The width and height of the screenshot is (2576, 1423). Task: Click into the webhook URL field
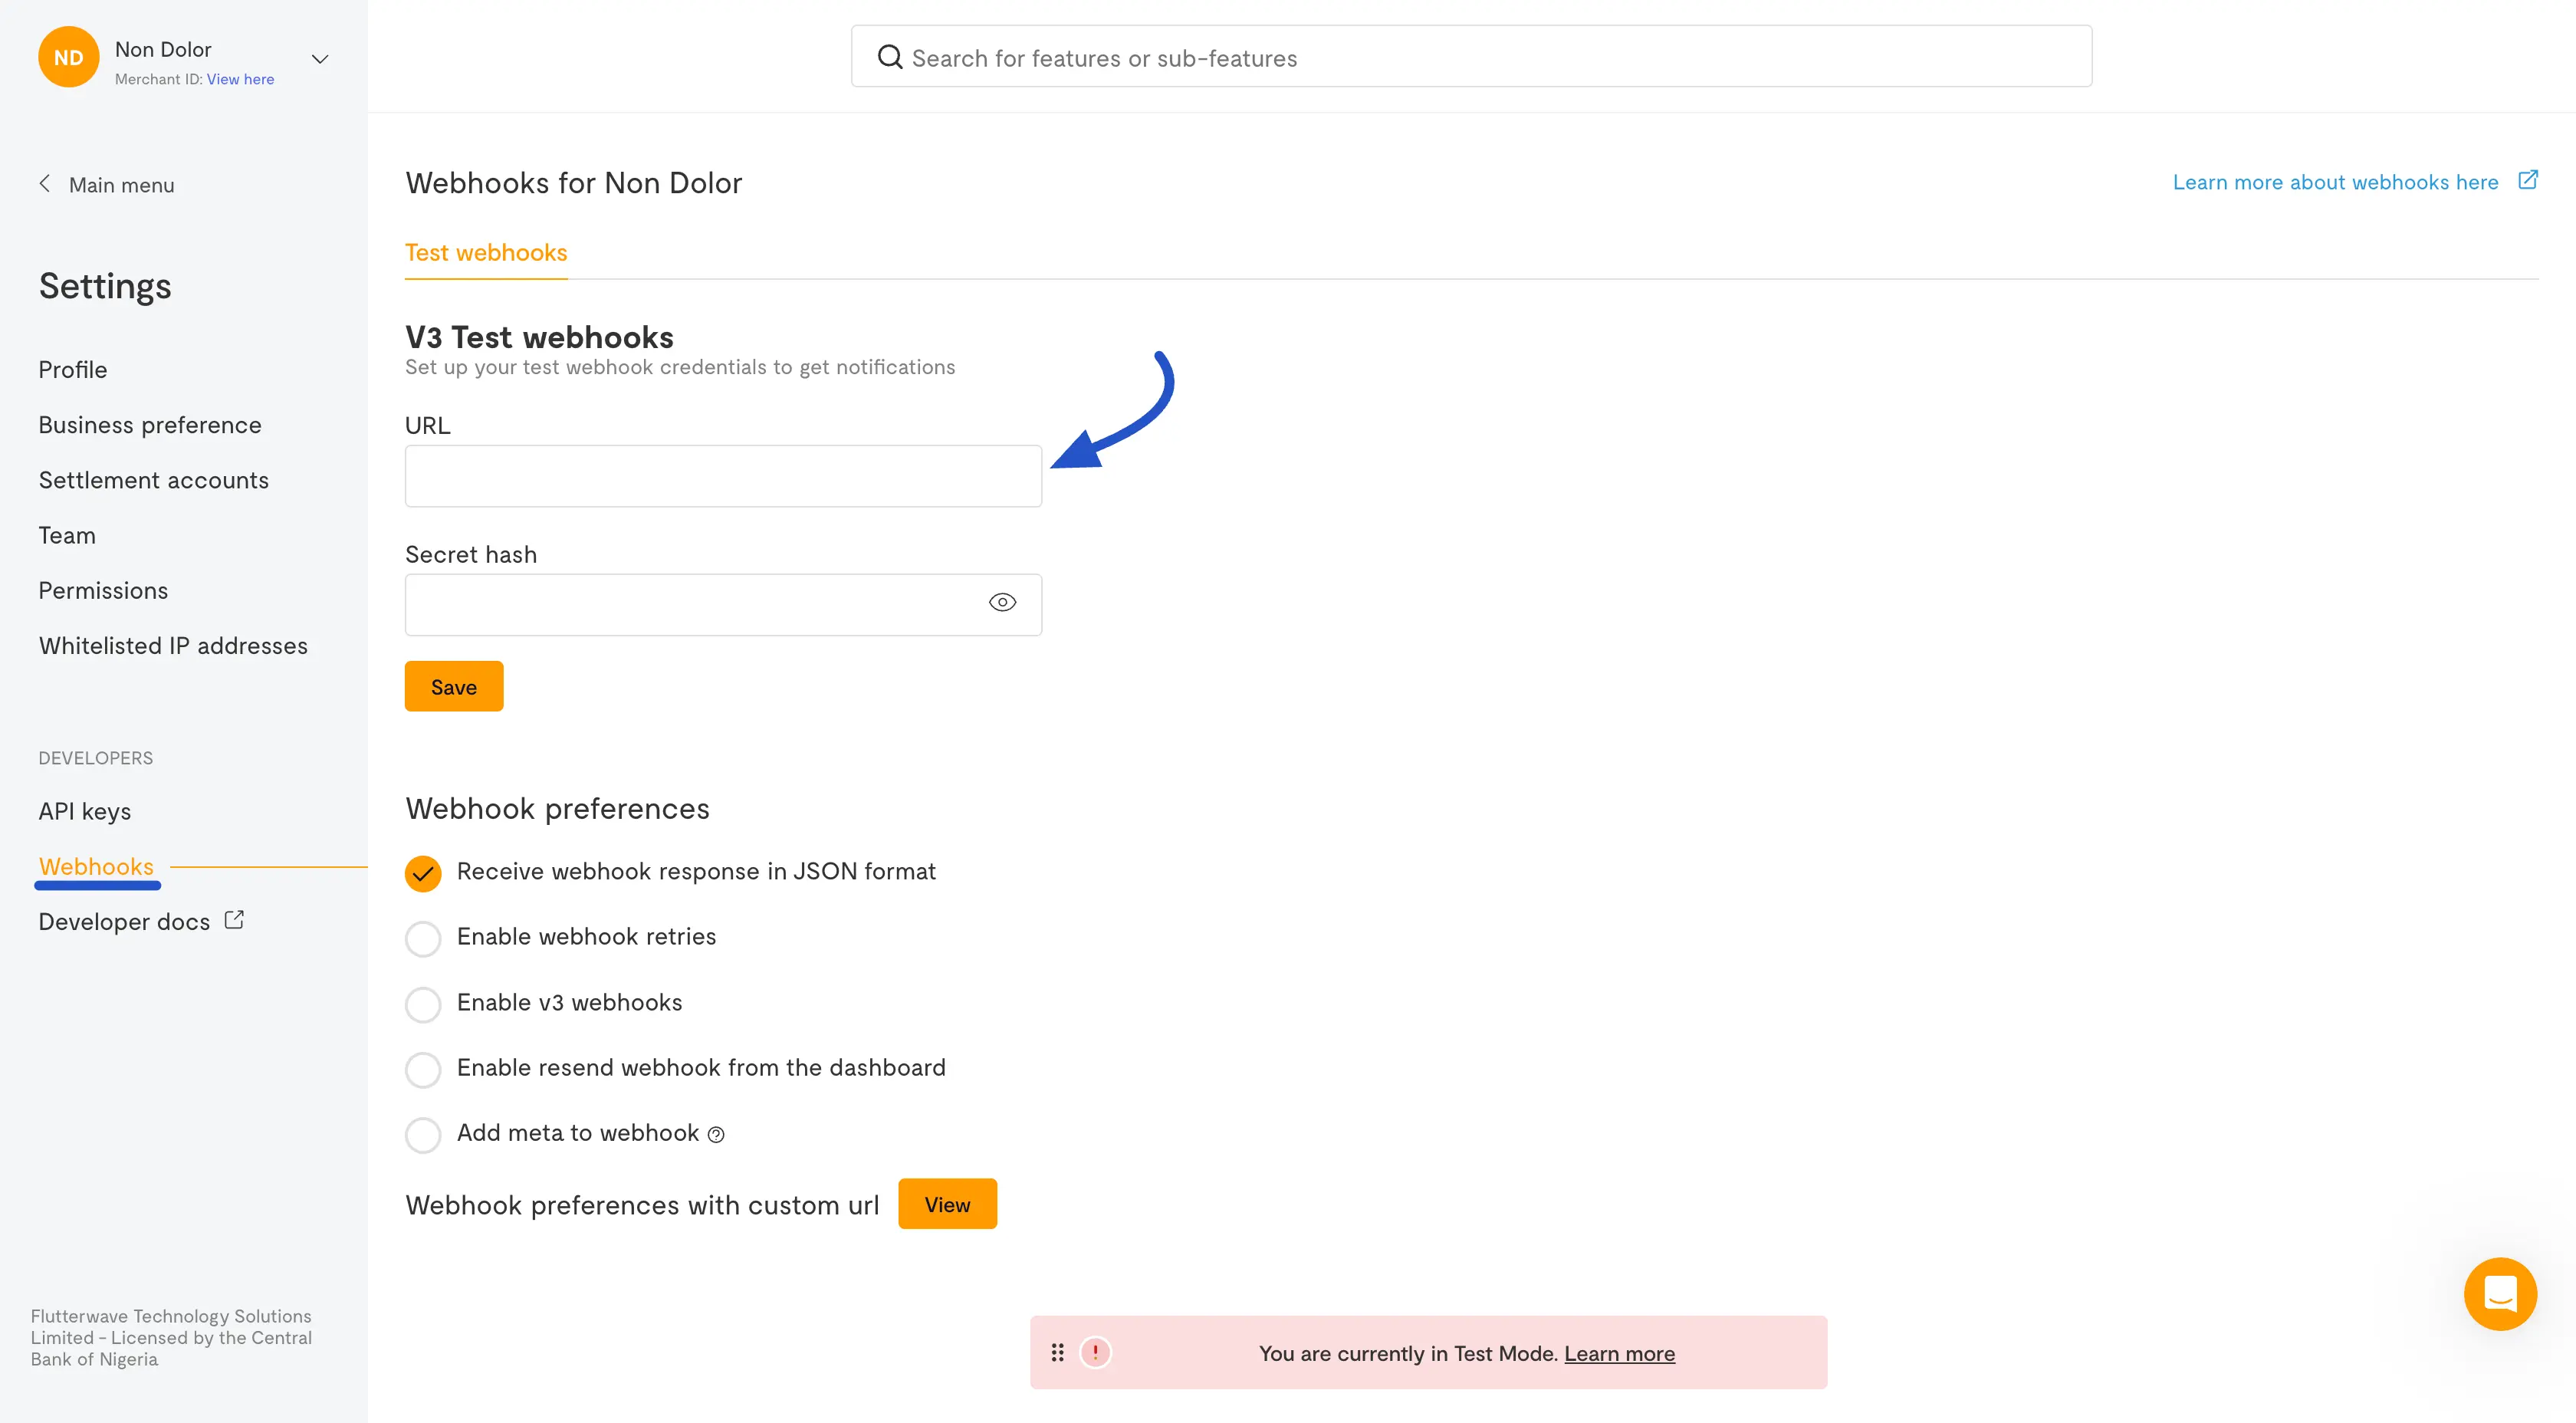(x=722, y=476)
